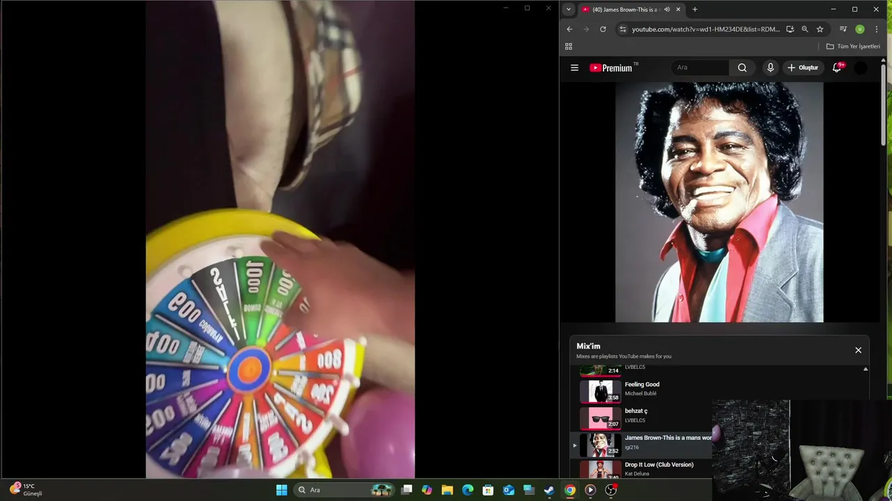Image resolution: width=892 pixels, height=501 pixels.
Task: Reload the YouTube page
Action: coord(603,29)
